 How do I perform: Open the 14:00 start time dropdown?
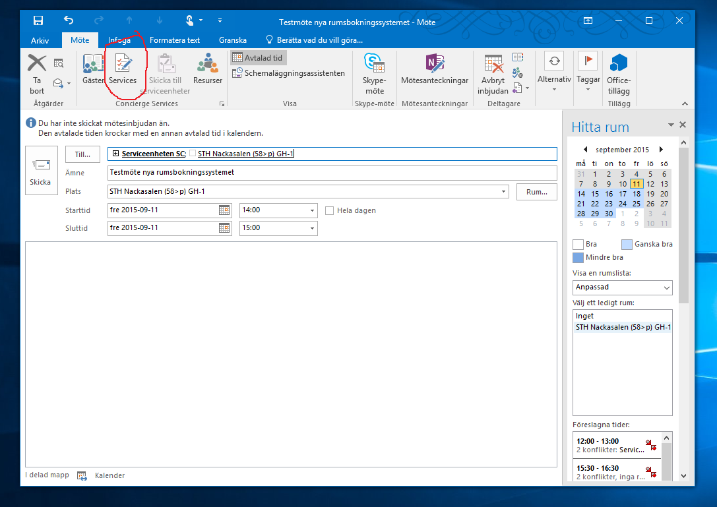point(312,211)
